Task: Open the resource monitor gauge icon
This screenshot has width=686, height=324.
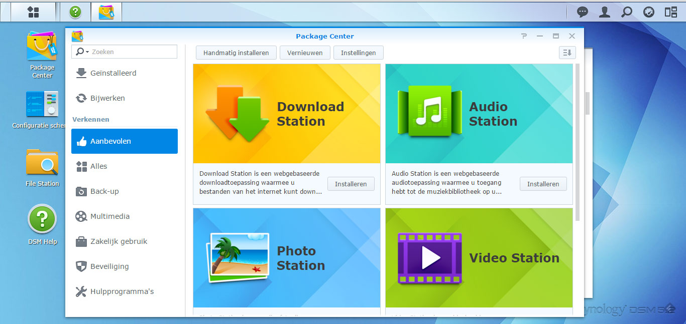Action: (x=649, y=12)
